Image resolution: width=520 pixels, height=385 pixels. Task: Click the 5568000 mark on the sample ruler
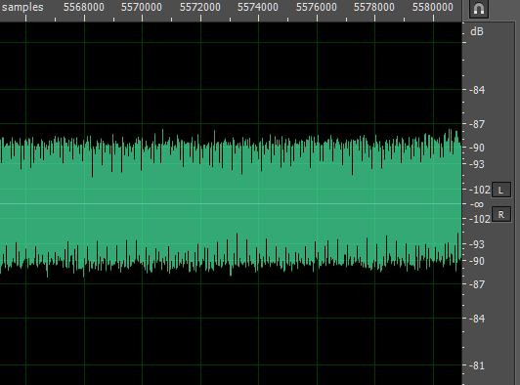point(84,7)
